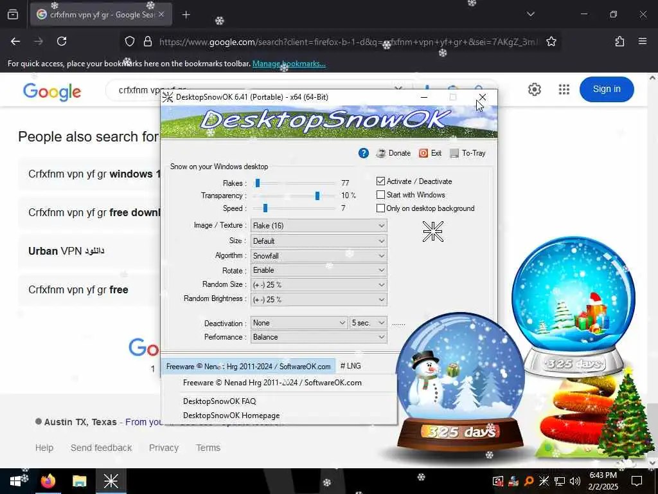Viewport: 658px width, 494px height.
Task: Check Only on desktop background option
Action: pyautogui.click(x=380, y=208)
